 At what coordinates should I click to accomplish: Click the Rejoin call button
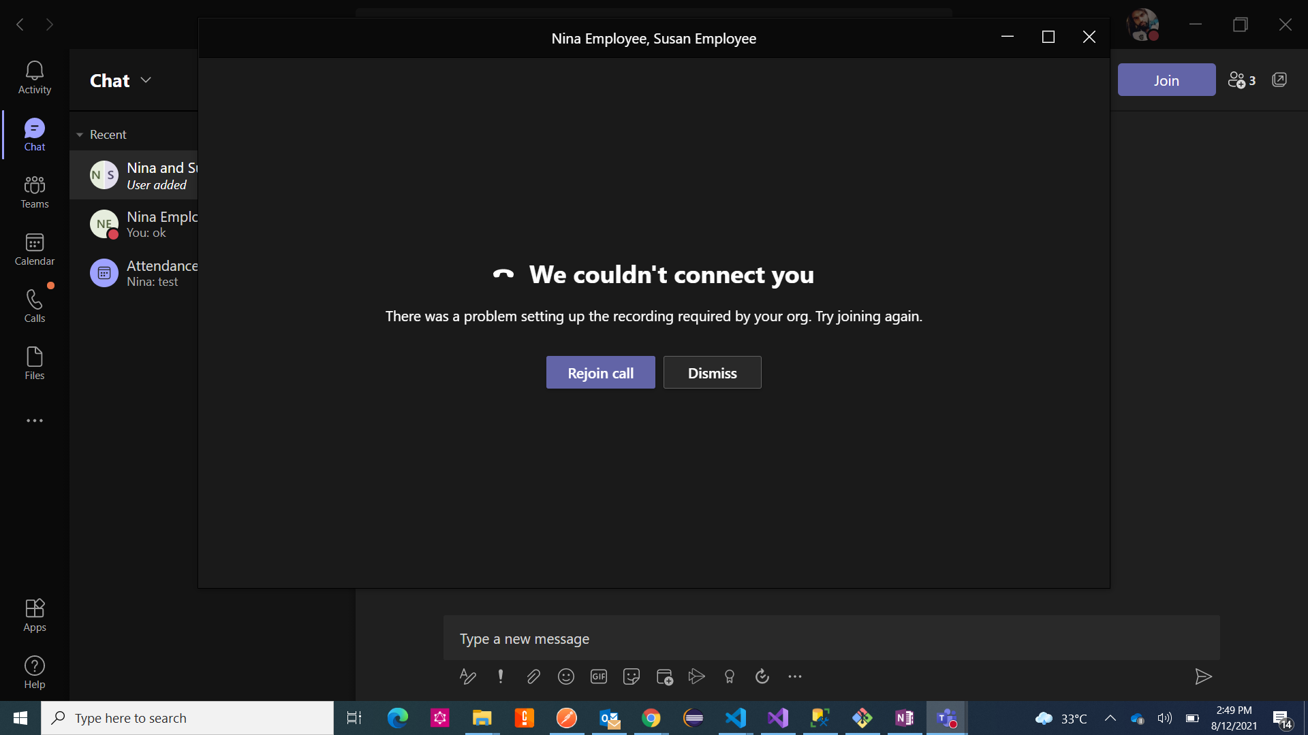tap(600, 372)
